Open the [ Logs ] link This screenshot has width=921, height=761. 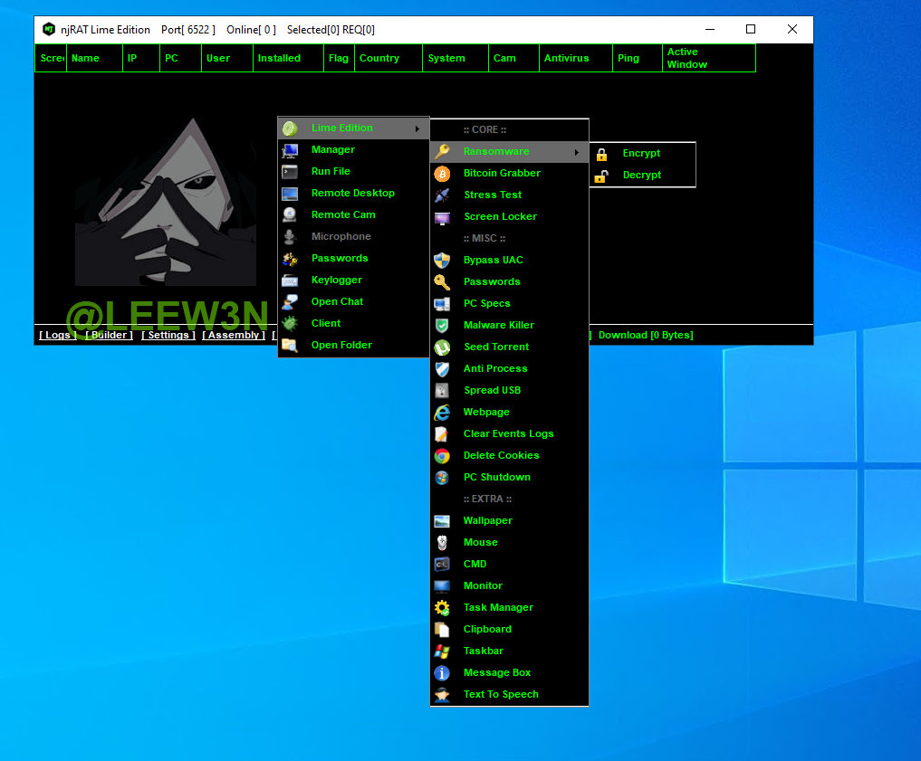tap(58, 335)
